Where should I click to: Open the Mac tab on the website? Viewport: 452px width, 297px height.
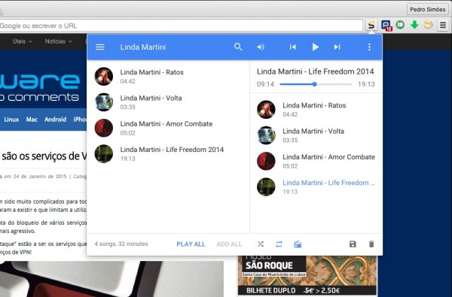pos(32,119)
